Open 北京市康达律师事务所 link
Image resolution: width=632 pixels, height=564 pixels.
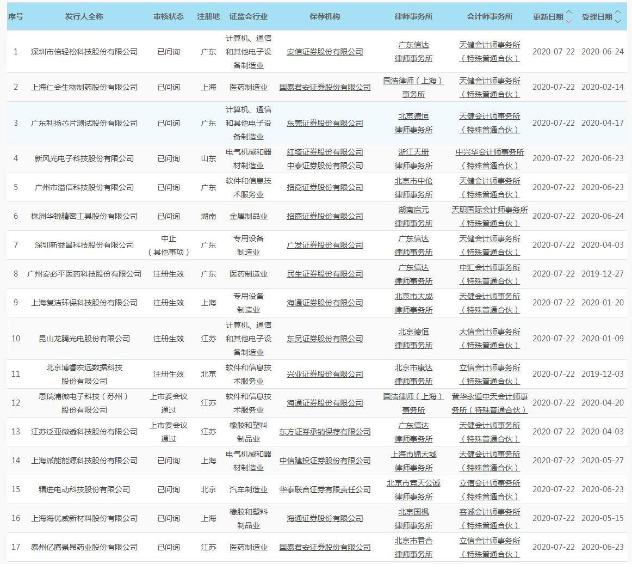[413, 375]
